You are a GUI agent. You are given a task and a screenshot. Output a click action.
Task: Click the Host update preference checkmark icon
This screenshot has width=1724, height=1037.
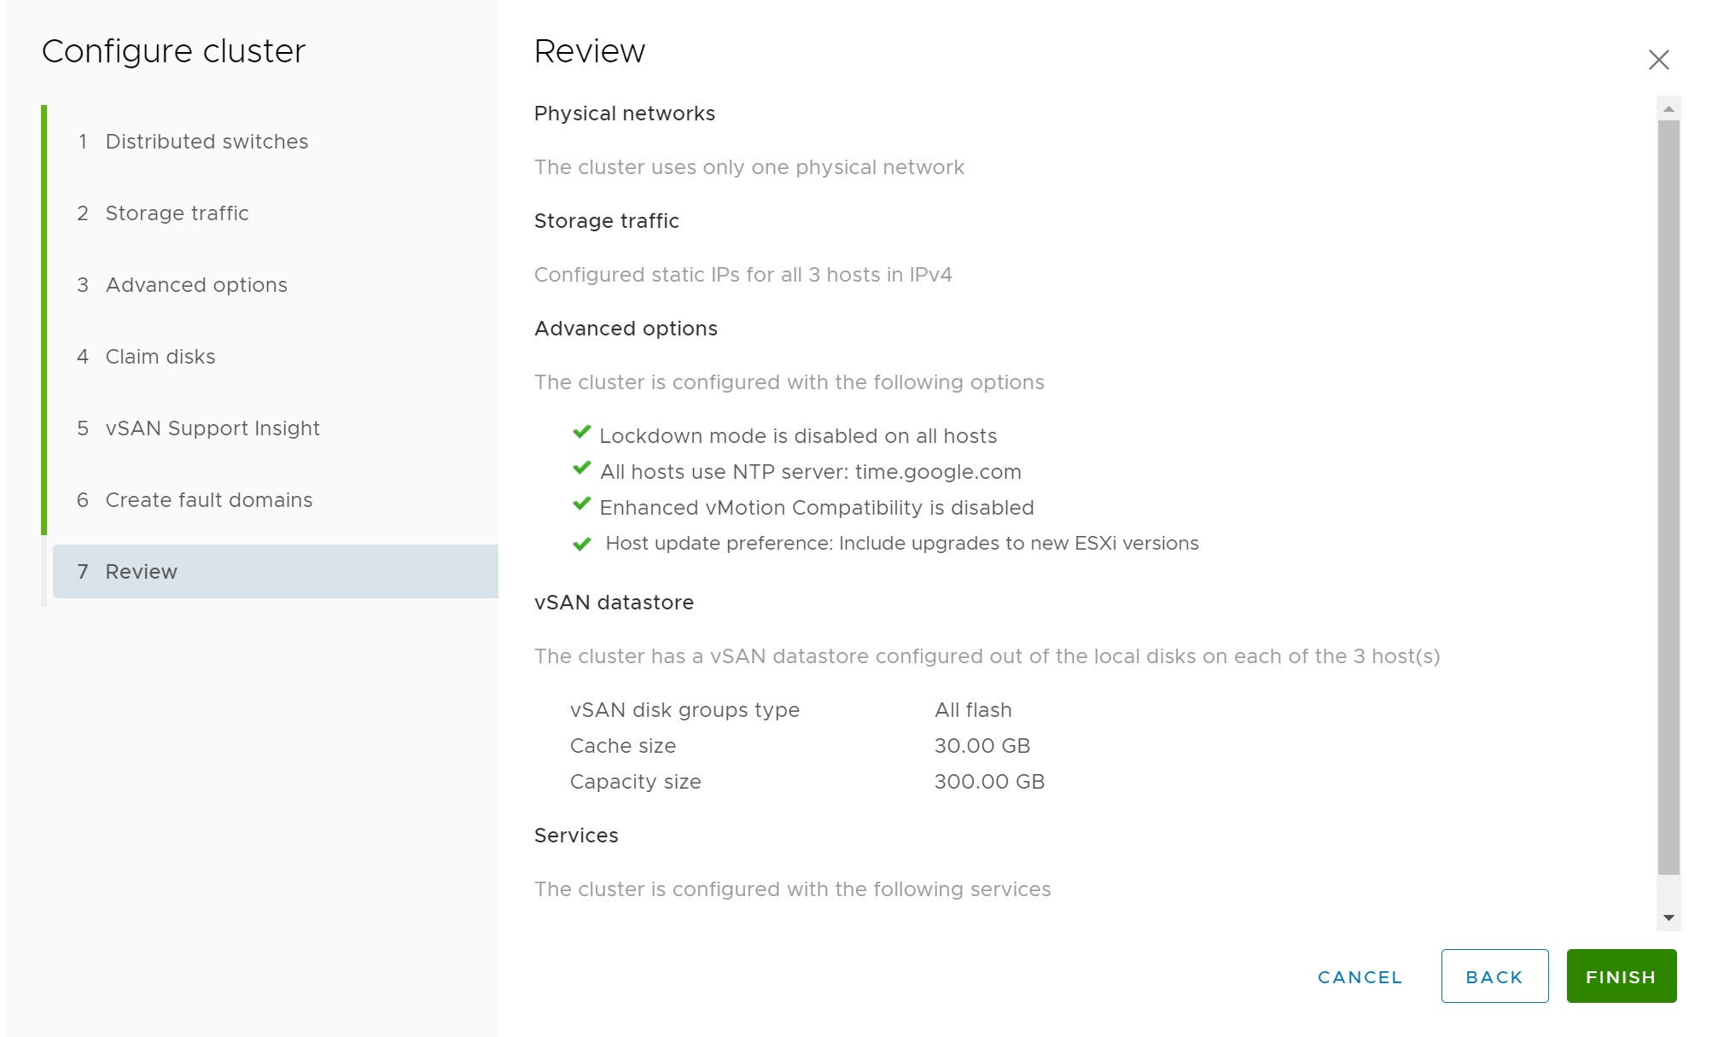point(582,545)
